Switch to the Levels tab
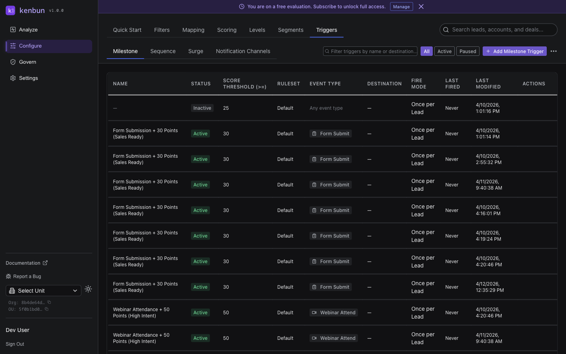 (x=257, y=30)
